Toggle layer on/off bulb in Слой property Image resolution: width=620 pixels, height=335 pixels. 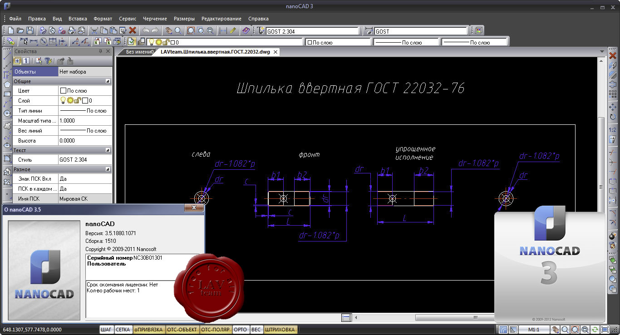click(x=63, y=100)
